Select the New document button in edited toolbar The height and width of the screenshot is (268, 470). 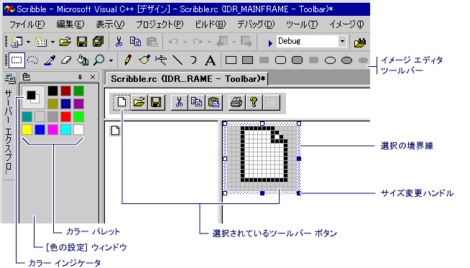[x=122, y=102]
